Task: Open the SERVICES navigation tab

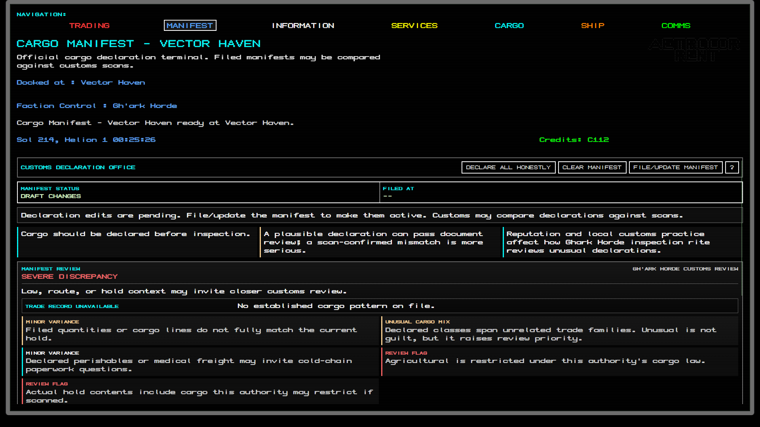Action: 414,26
